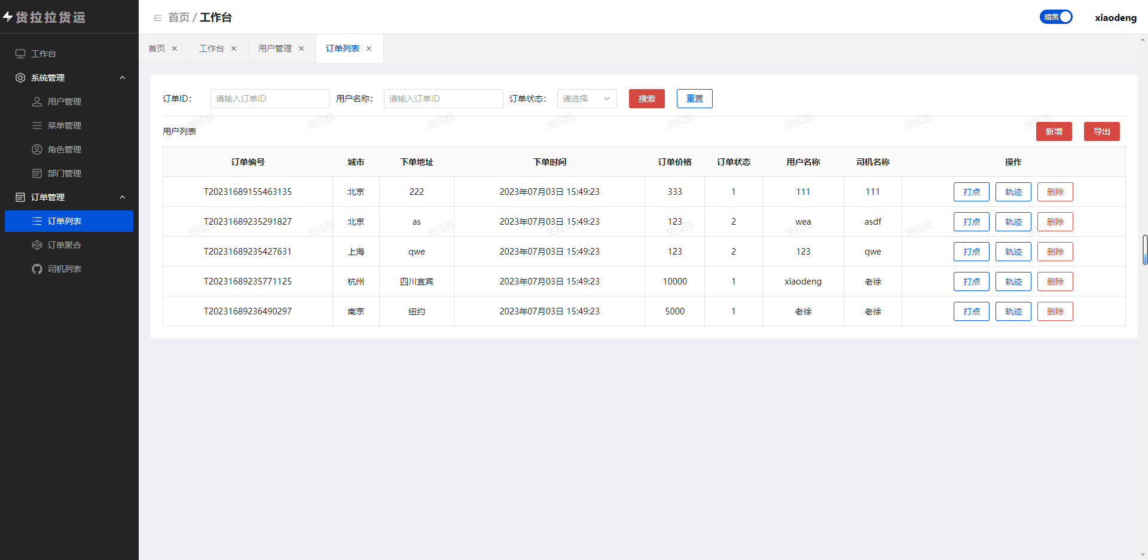This screenshot has height=560, width=1148.
Task: Click the monitor icon next to 工作台
Action: point(20,54)
